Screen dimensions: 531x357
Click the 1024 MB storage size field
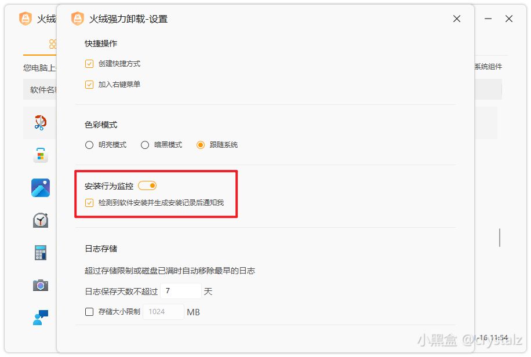coord(163,312)
